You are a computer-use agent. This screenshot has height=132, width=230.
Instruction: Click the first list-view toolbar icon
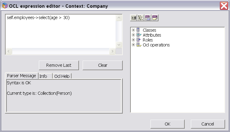[x=133, y=18]
